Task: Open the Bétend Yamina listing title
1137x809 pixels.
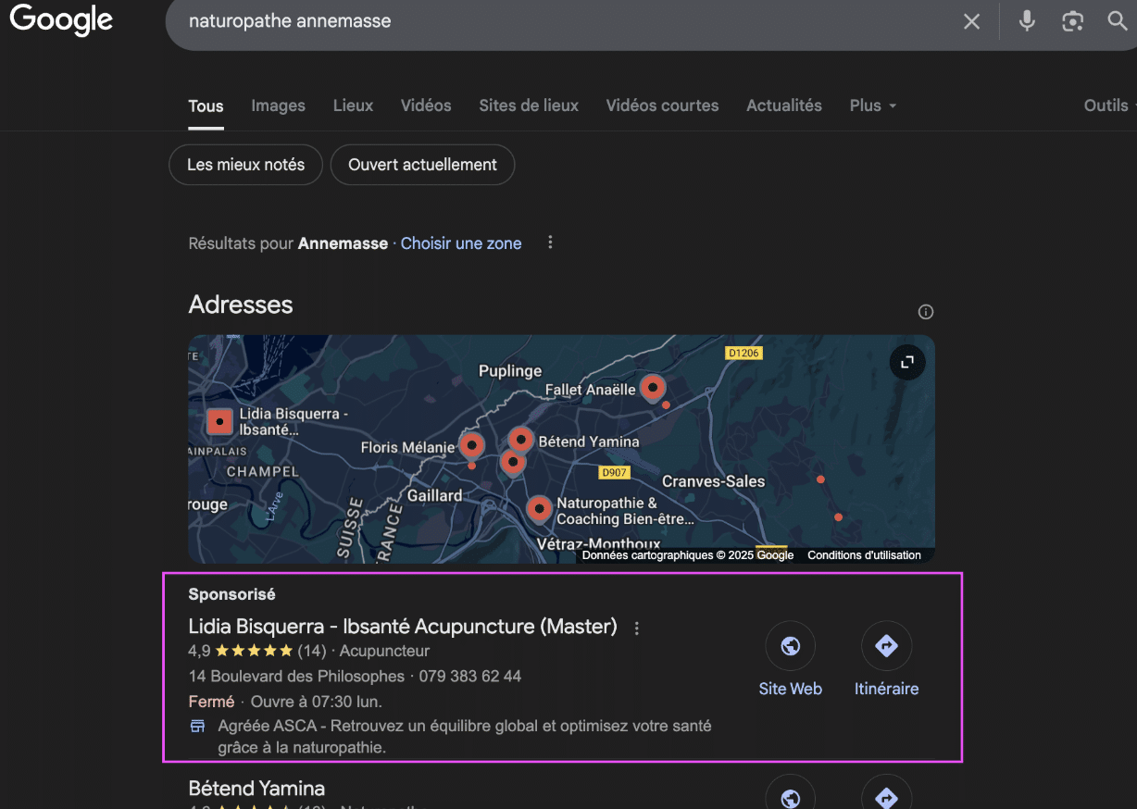Action: tap(256, 789)
